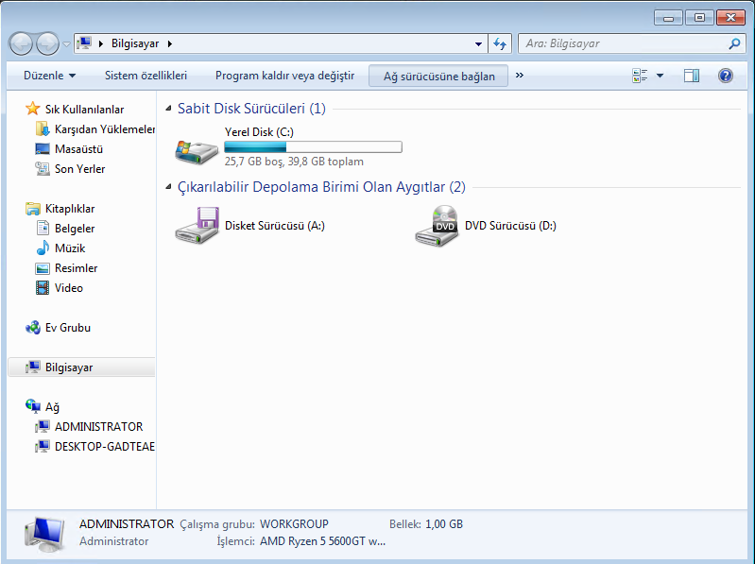Select the Yerel Disk (C:) drive icon
The width and height of the screenshot is (755, 564).
[197, 151]
